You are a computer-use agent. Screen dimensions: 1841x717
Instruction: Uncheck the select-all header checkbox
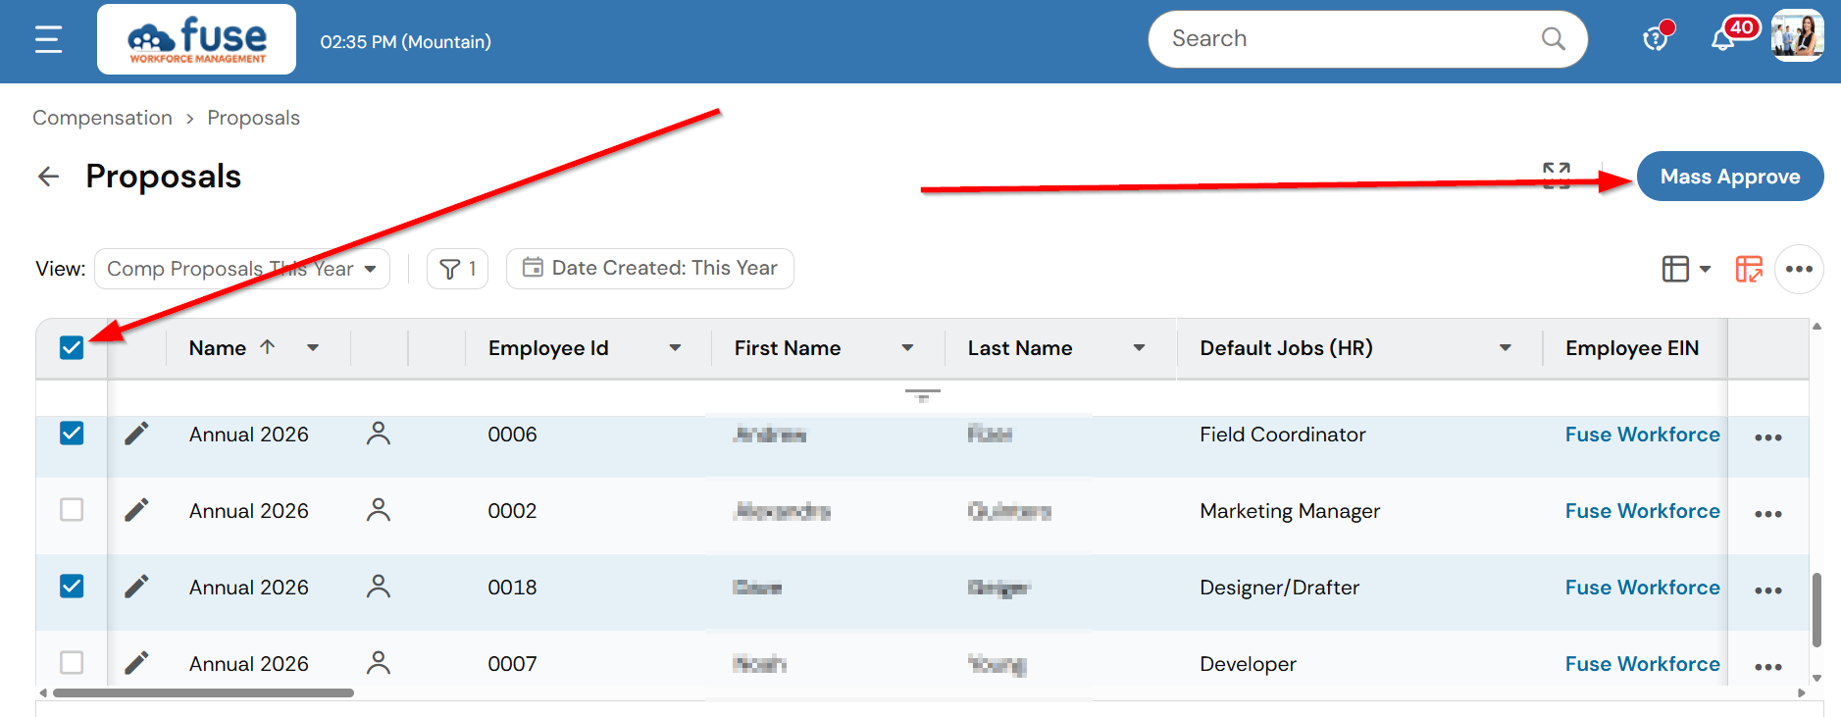(x=72, y=348)
